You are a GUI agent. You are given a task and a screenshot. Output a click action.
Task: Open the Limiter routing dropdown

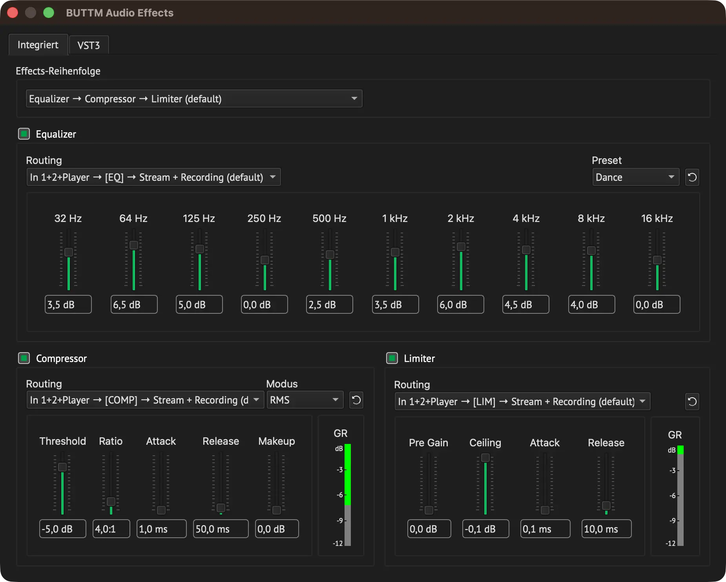522,402
